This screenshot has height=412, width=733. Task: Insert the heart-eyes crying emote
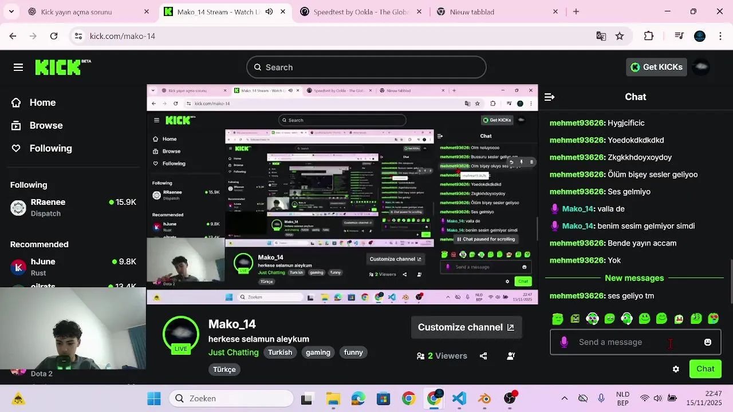coord(714,319)
